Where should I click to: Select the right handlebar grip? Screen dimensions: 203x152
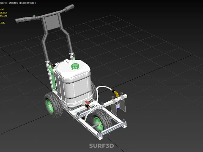click(x=69, y=8)
